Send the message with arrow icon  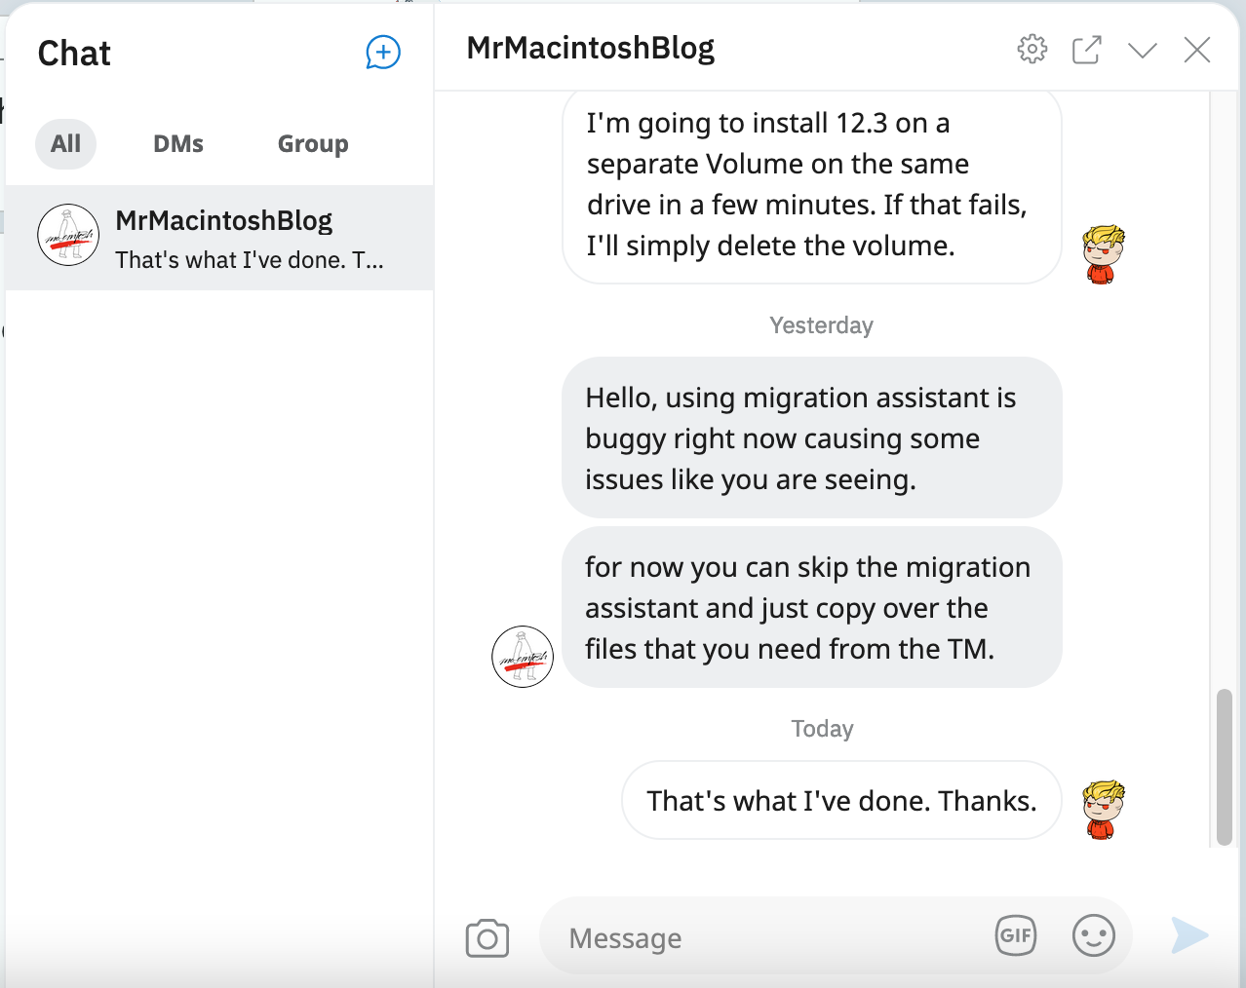pyautogui.click(x=1189, y=935)
